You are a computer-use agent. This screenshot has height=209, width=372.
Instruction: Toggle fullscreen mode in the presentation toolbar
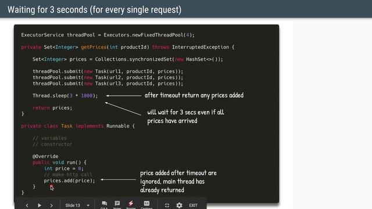click(x=167, y=205)
